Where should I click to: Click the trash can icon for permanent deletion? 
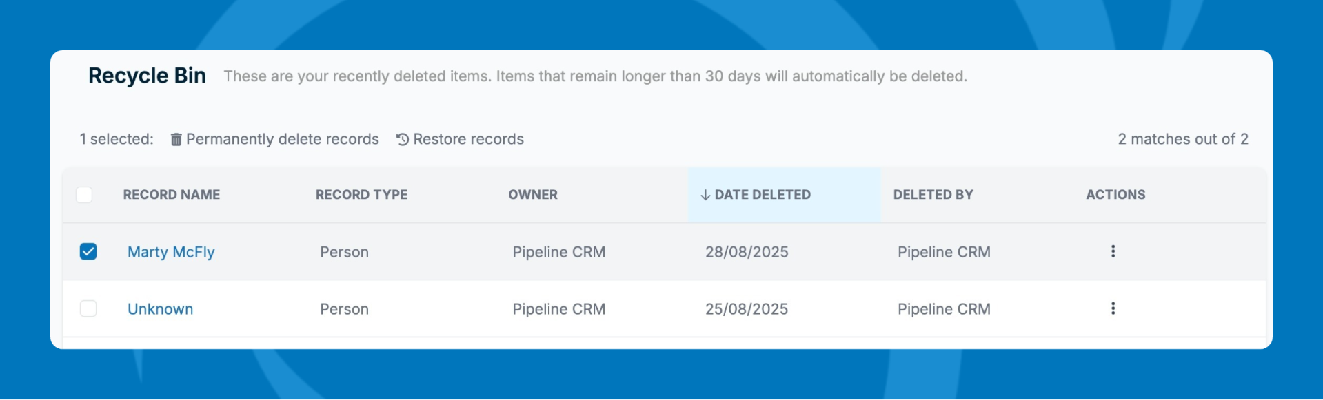point(176,140)
